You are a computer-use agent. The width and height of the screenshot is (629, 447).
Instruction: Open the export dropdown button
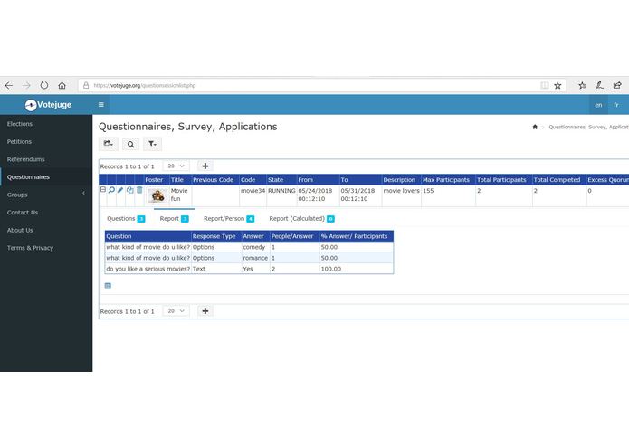pyautogui.click(x=109, y=144)
